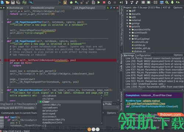Click the blue goto-definition arrow icon
This screenshot has width=184, height=132.
(x=30, y=2)
